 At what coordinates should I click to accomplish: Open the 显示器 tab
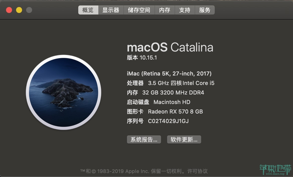click(111, 10)
